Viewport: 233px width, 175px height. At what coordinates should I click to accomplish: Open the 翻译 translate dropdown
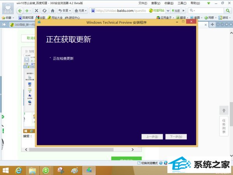182,18
